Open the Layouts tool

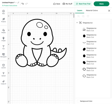pos(3,66)
